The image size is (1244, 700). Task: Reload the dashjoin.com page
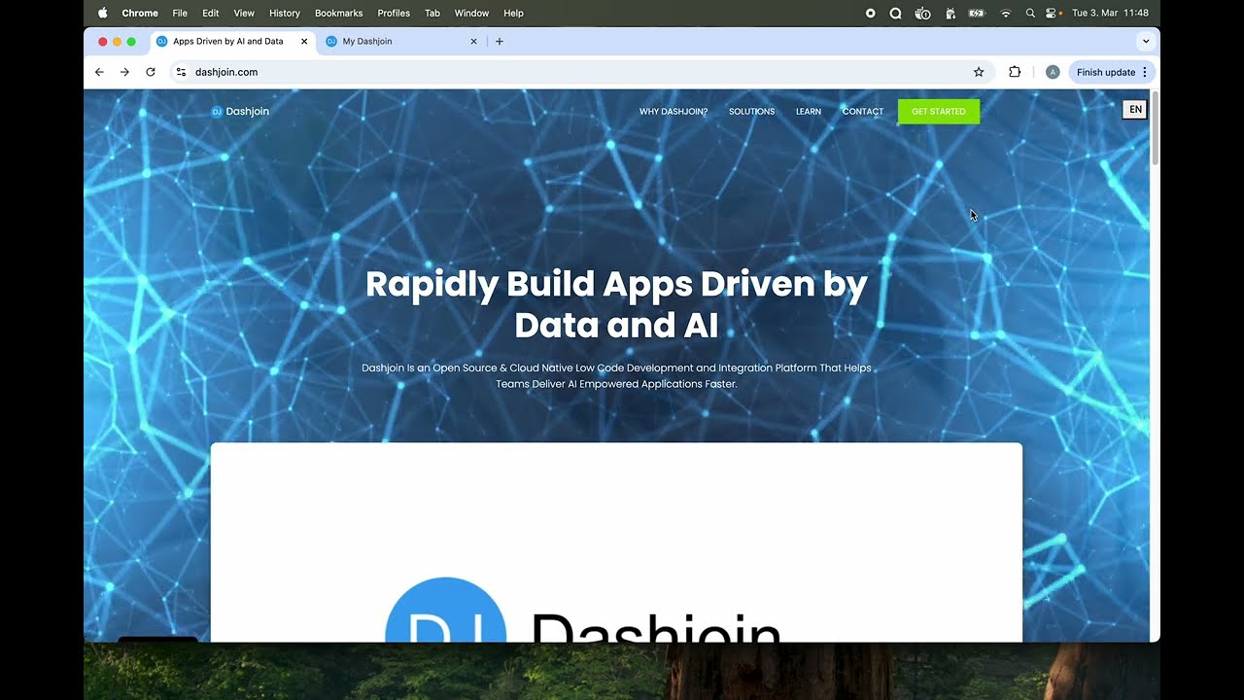(x=151, y=72)
